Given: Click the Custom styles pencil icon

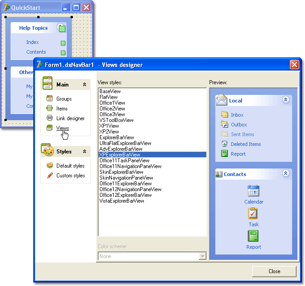Looking at the screenshot, I should coord(50,176).
